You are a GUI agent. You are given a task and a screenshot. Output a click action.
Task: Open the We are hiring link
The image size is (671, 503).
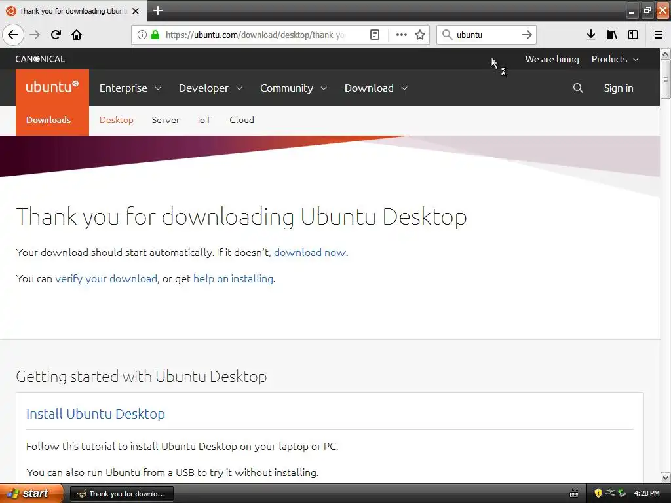pyautogui.click(x=552, y=59)
